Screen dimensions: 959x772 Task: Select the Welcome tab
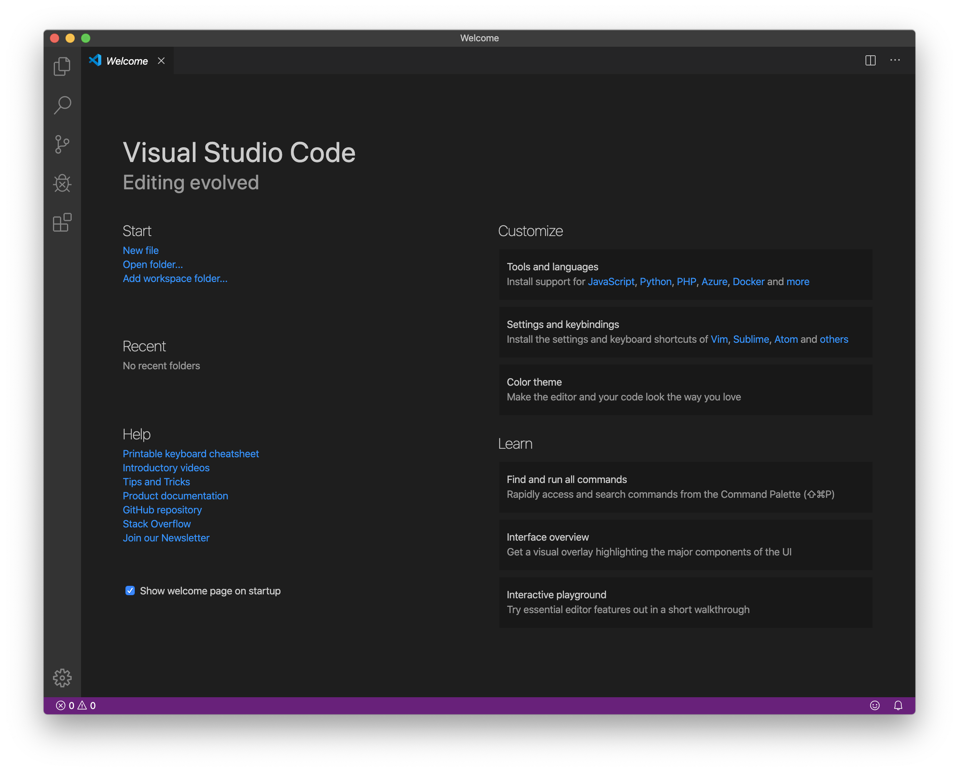tap(127, 60)
